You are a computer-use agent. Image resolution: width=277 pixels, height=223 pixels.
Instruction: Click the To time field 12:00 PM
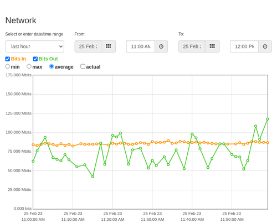pyautogui.click(x=244, y=46)
